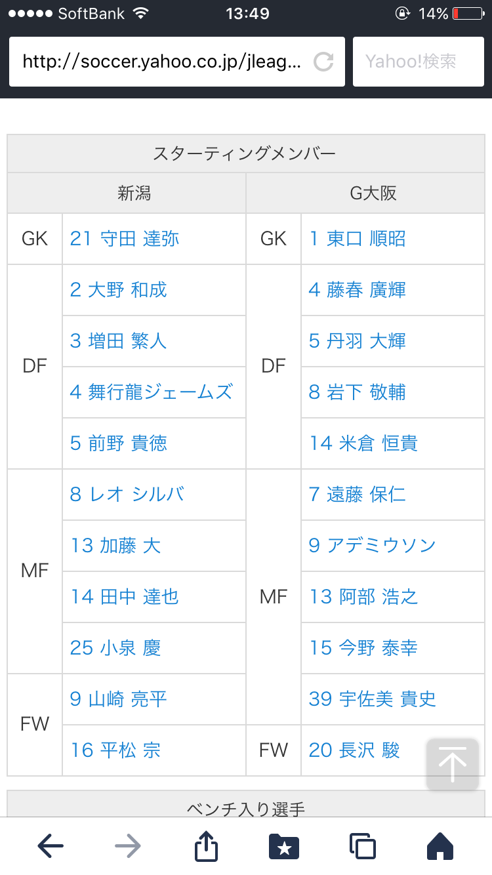Open 8 レオ シルバ player page
This screenshot has height=875, width=492.
tap(127, 495)
